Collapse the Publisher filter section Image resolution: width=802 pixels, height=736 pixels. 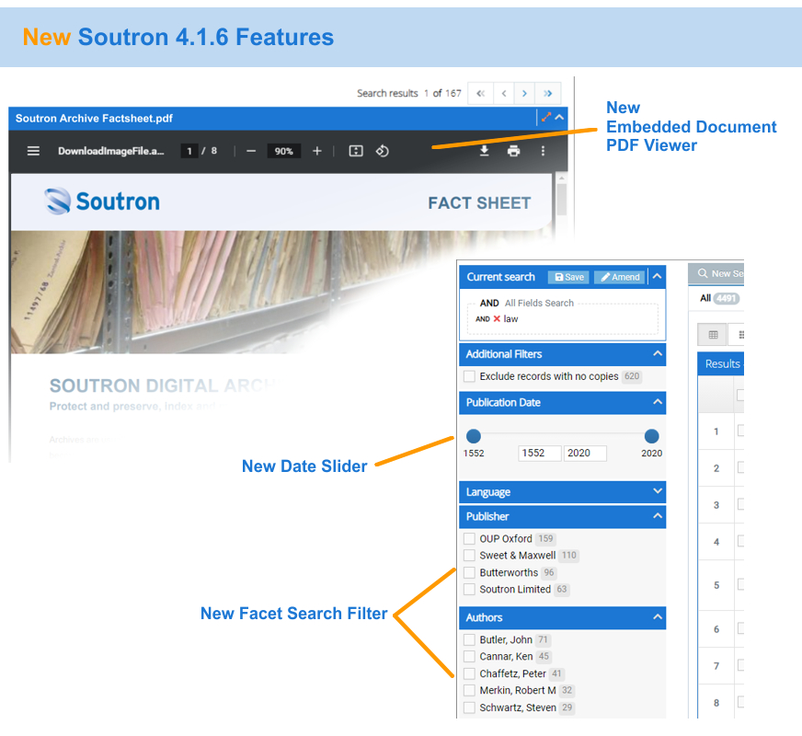point(658,516)
